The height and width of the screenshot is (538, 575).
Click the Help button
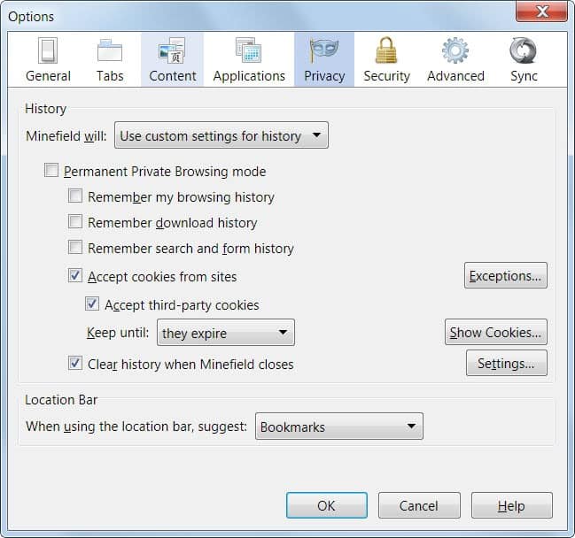(511, 505)
